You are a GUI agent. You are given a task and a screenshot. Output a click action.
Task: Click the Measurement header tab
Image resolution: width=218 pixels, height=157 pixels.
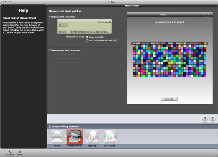coord(132,6)
